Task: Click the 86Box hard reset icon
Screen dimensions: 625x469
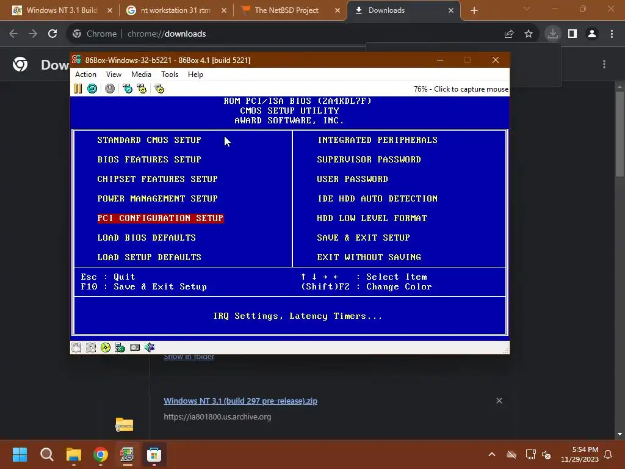Action: tap(92, 89)
